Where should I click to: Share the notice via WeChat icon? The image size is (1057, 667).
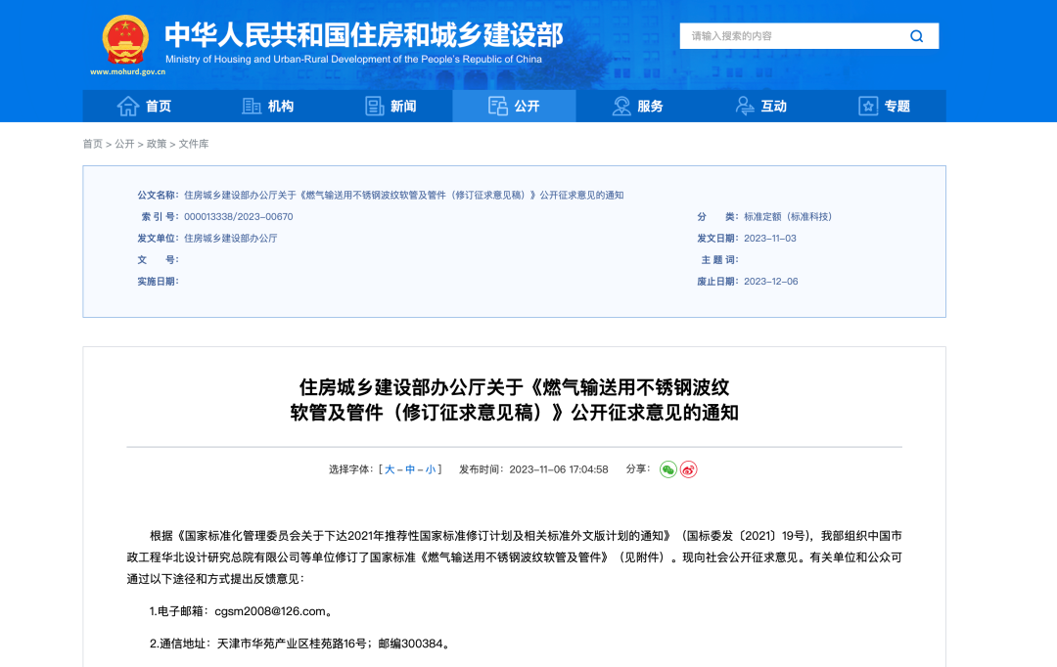point(667,469)
